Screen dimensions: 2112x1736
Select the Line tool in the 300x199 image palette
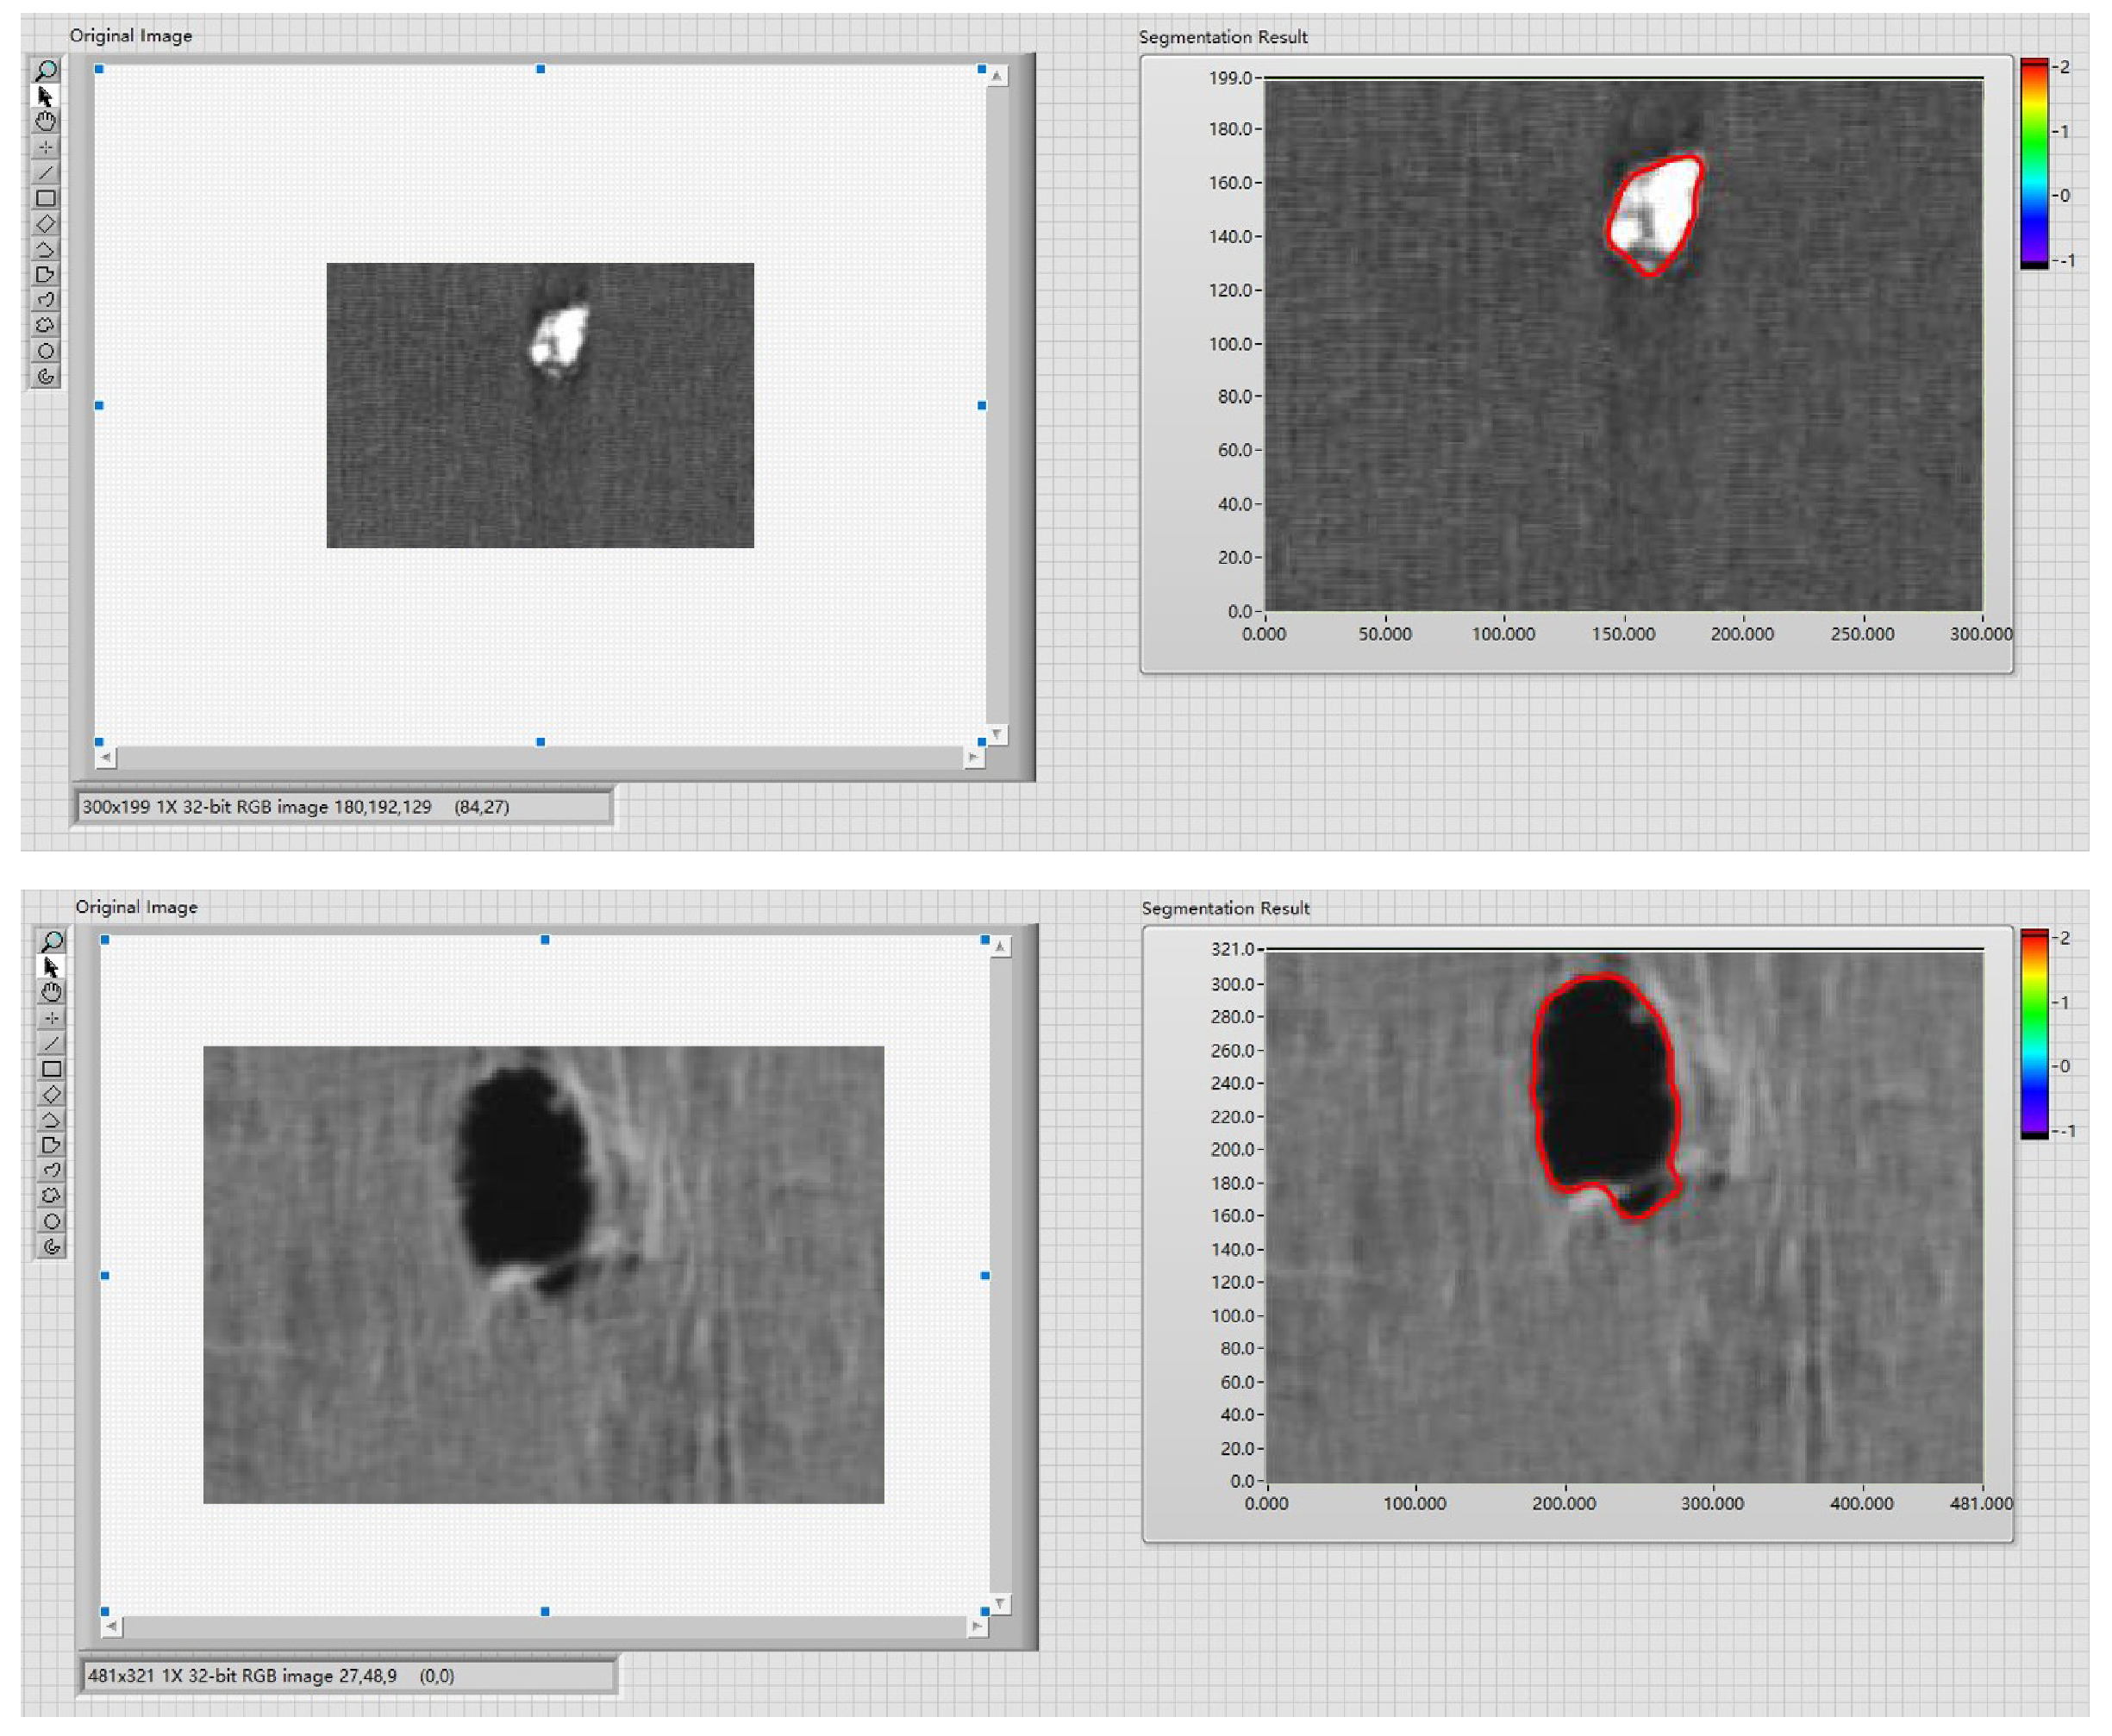click(x=46, y=172)
